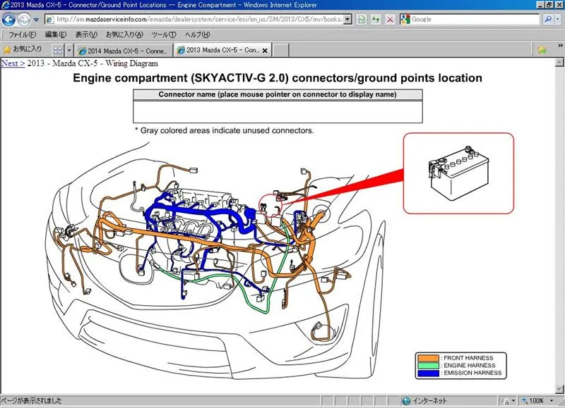Refresh the page with green arrows icon
565x408 pixels.
coord(376,20)
